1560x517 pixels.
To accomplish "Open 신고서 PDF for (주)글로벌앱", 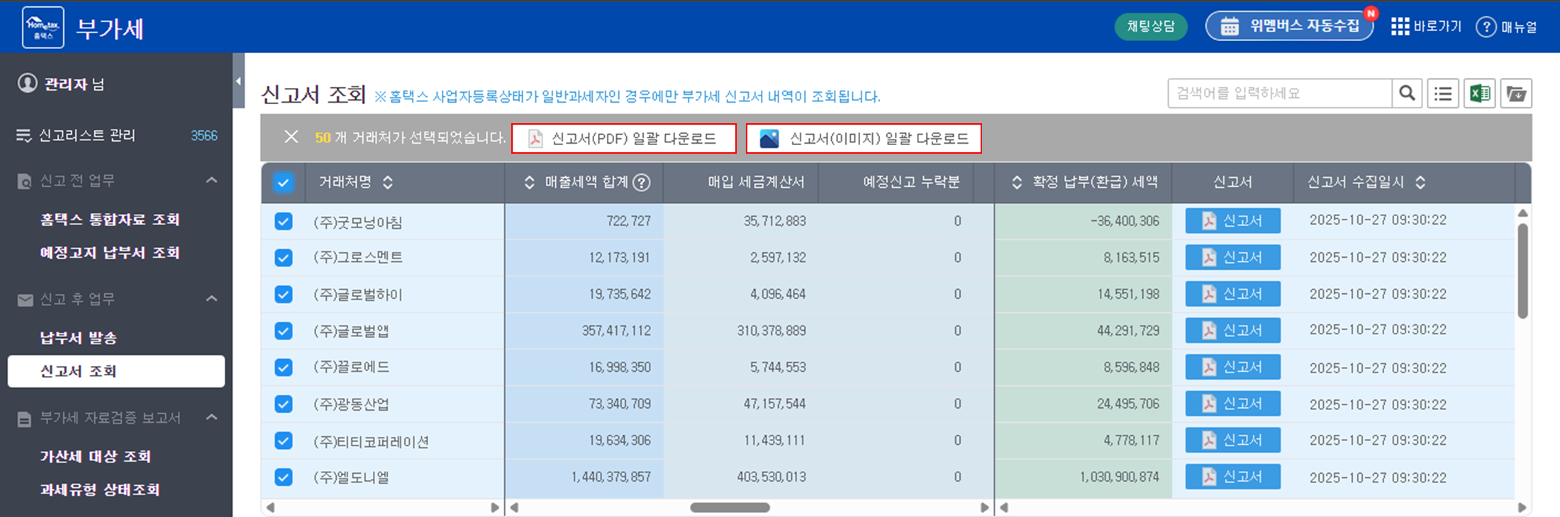I will pyautogui.click(x=1233, y=331).
